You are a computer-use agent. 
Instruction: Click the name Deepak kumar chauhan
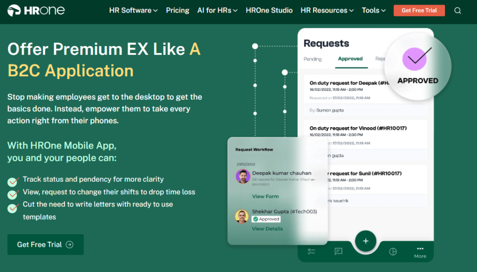[282, 173]
